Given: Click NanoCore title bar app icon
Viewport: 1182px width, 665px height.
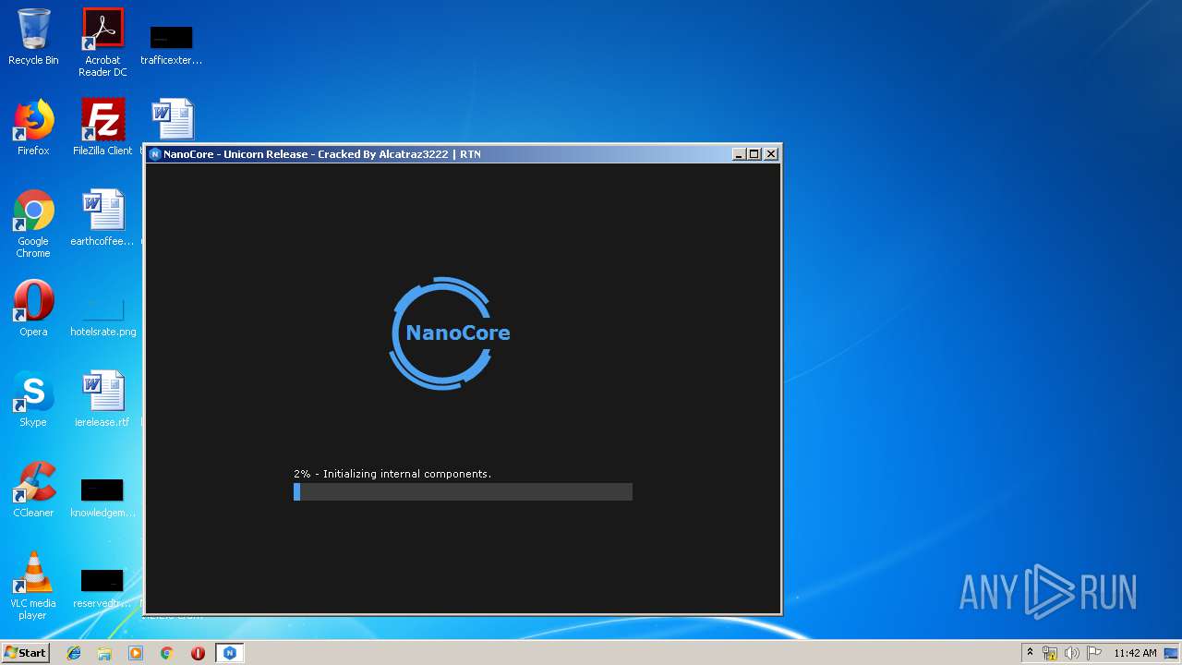Looking at the screenshot, I should click(x=155, y=154).
